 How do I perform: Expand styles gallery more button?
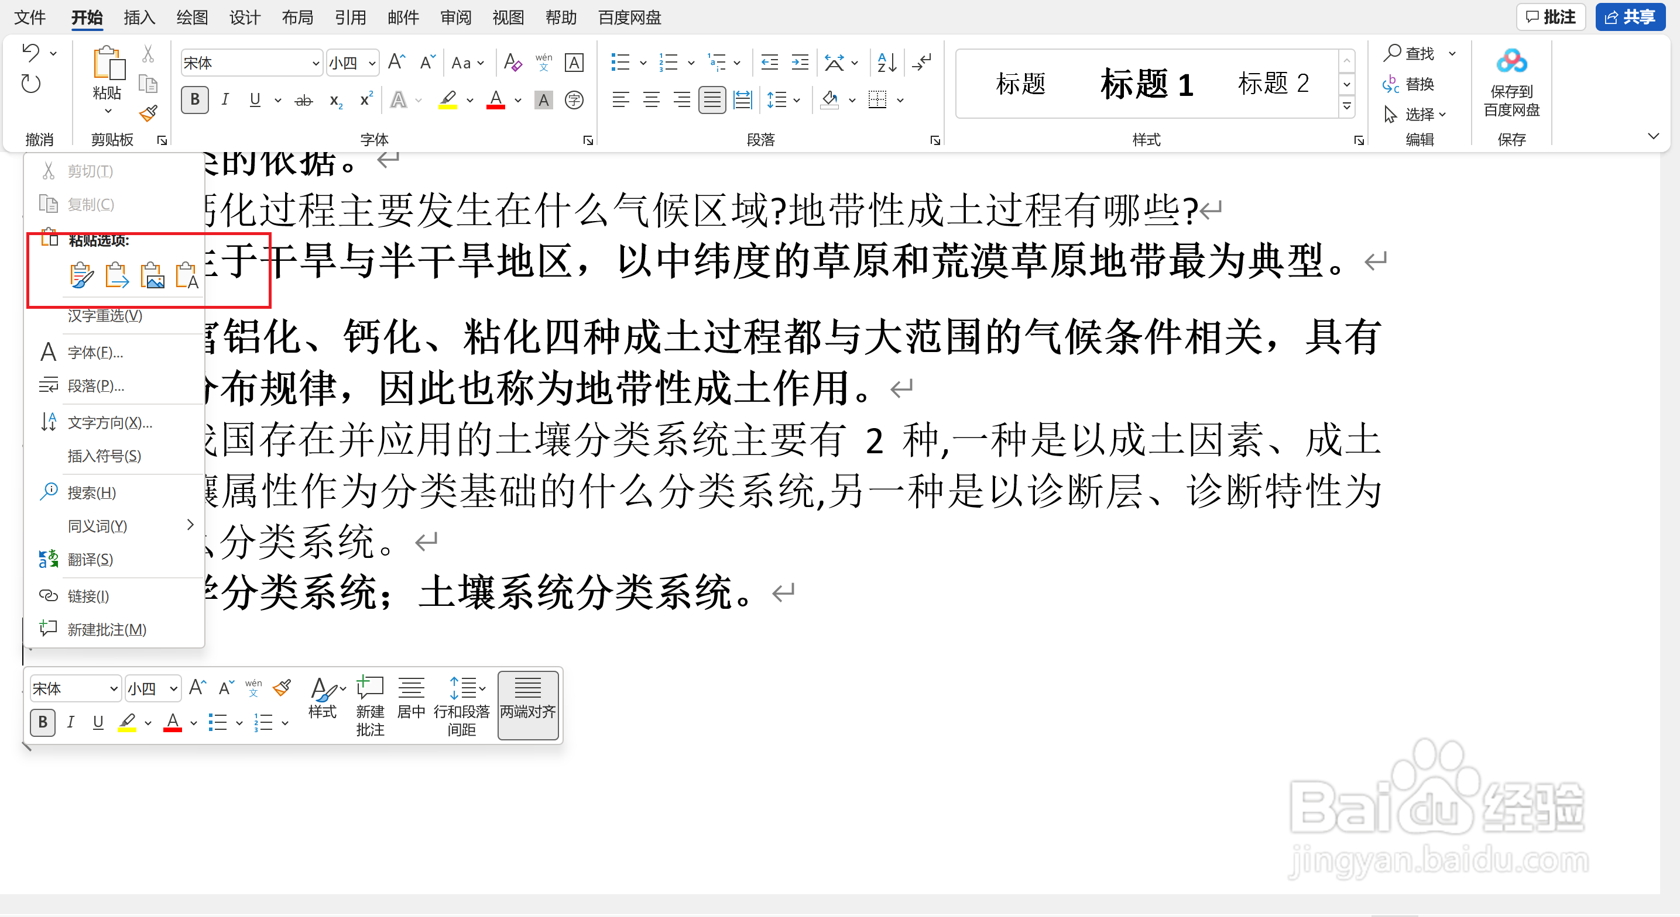[1347, 106]
